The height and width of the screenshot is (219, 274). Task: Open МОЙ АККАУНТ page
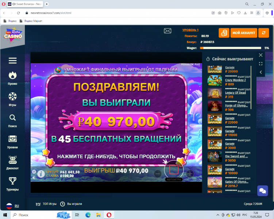tap(244, 33)
